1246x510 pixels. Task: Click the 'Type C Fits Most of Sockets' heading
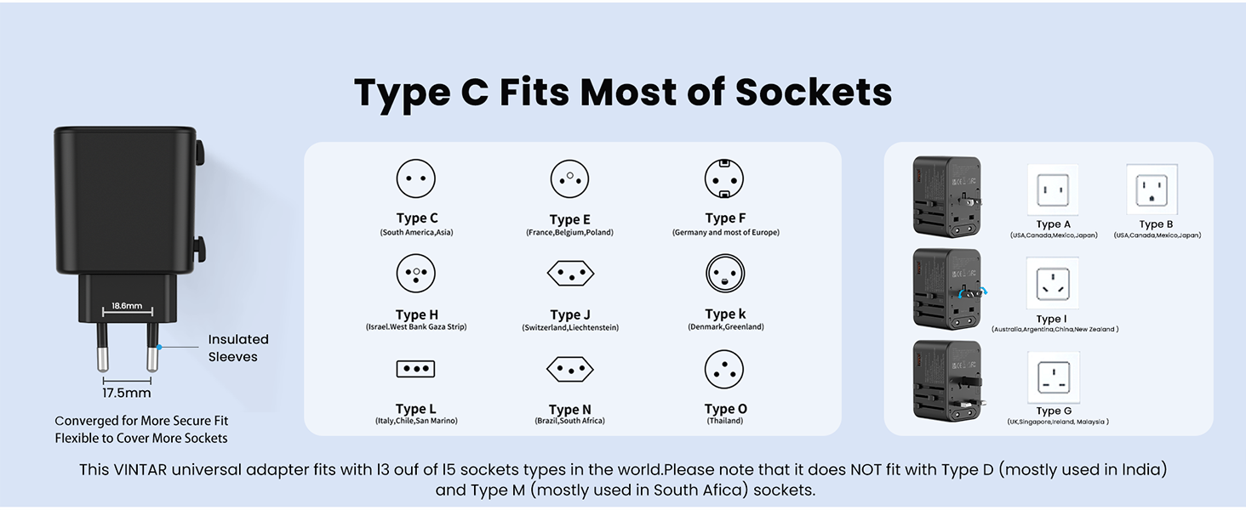pos(623,92)
